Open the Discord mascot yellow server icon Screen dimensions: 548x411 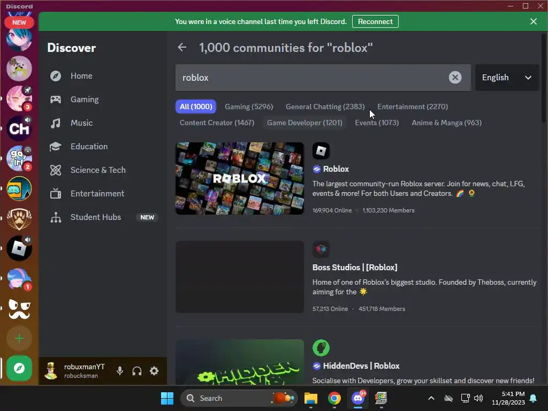pyautogui.click(x=19, y=189)
